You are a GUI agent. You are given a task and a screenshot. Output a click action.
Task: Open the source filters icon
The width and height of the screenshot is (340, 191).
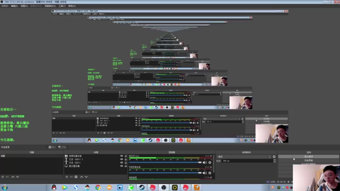pos(62,147)
